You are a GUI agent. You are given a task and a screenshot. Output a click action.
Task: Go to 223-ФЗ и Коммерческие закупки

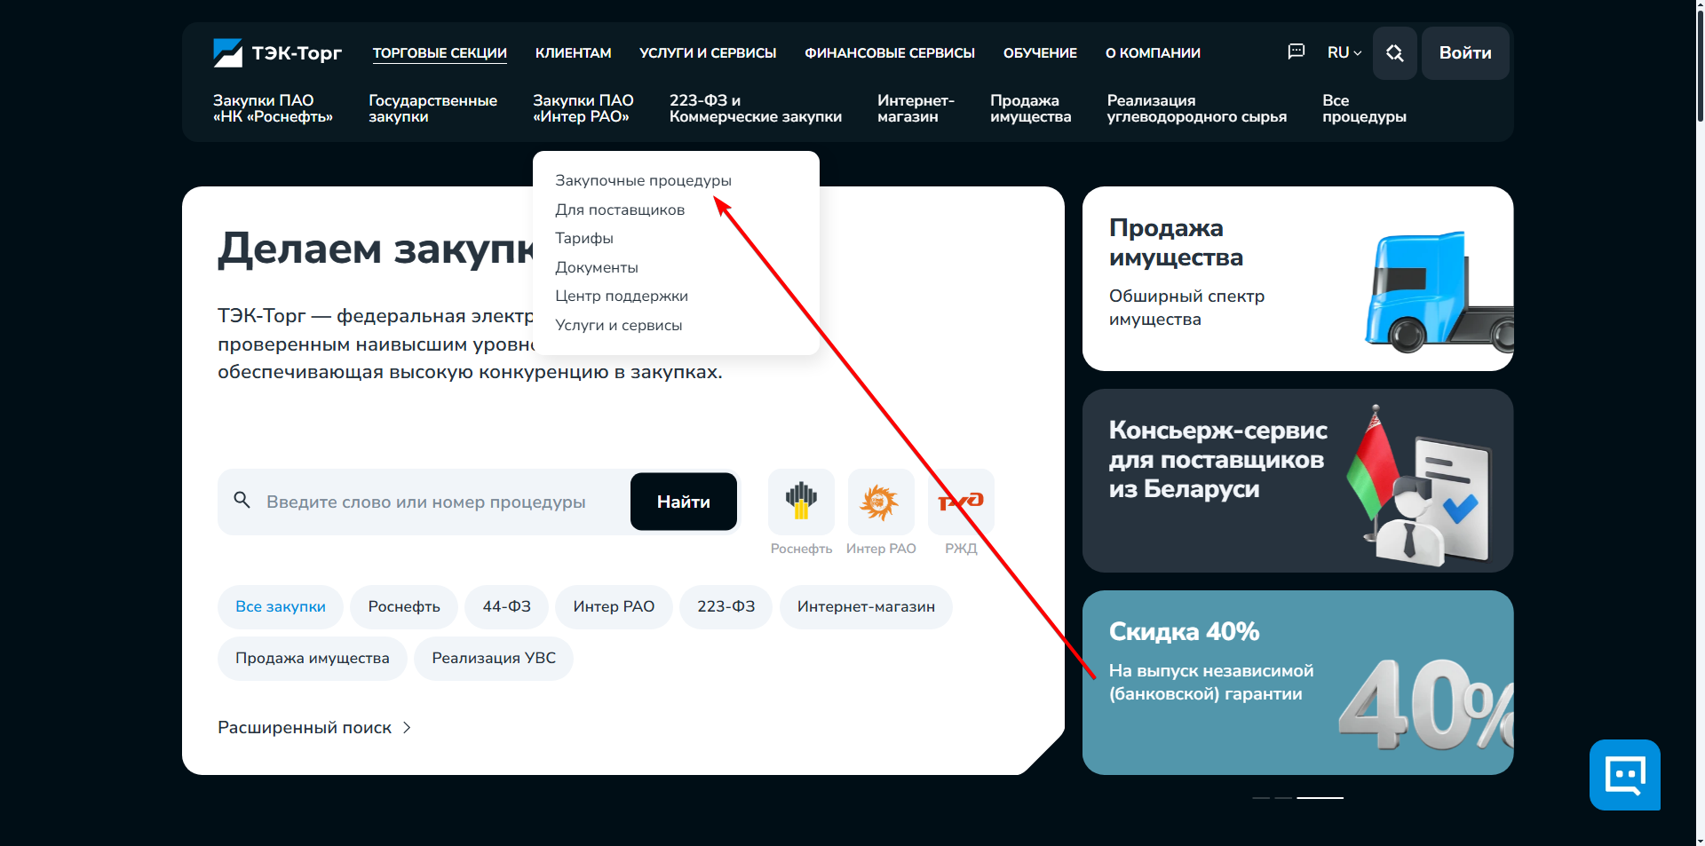[756, 108]
